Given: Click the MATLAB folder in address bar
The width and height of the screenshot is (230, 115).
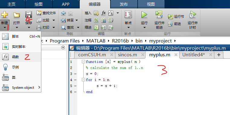Looking at the screenshot, I should click(96, 41).
